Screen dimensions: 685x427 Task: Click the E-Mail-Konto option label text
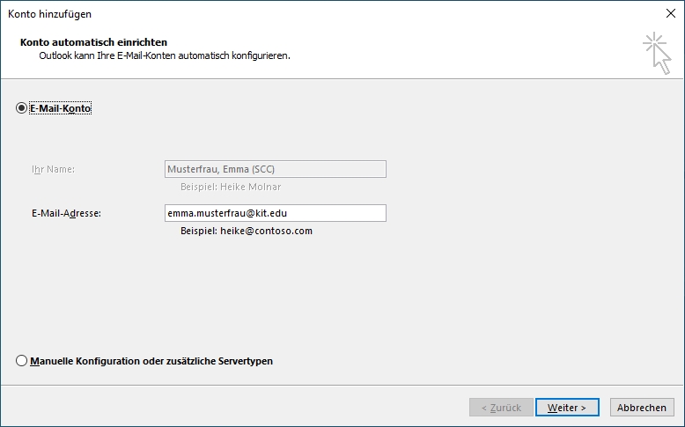[x=61, y=108]
